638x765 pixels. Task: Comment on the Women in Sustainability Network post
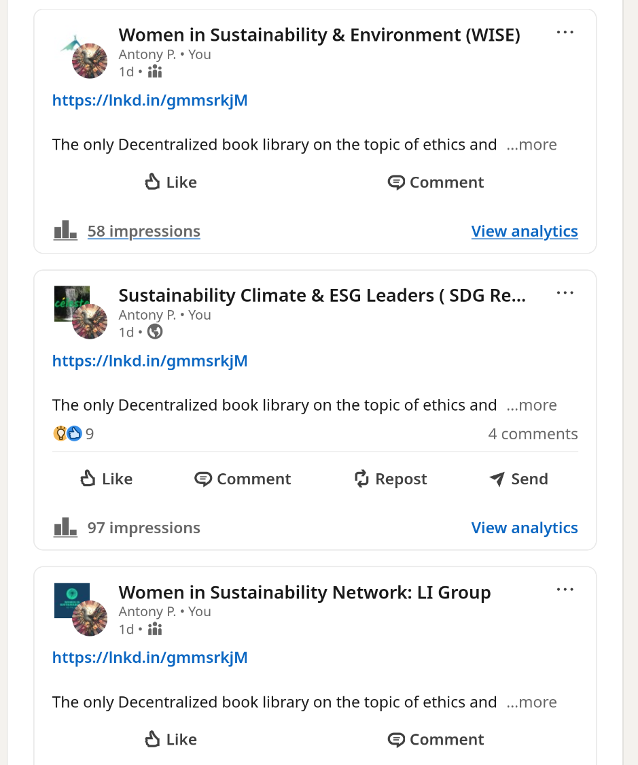coord(436,739)
